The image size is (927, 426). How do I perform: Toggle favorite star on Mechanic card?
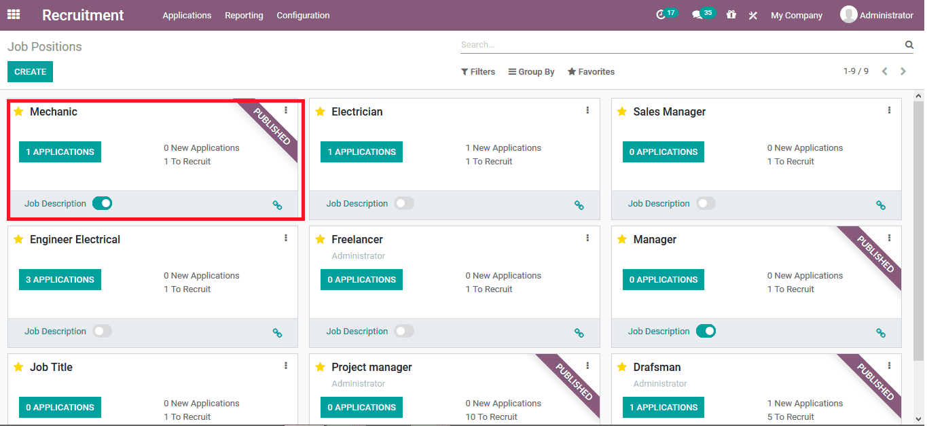click(18, 111)
